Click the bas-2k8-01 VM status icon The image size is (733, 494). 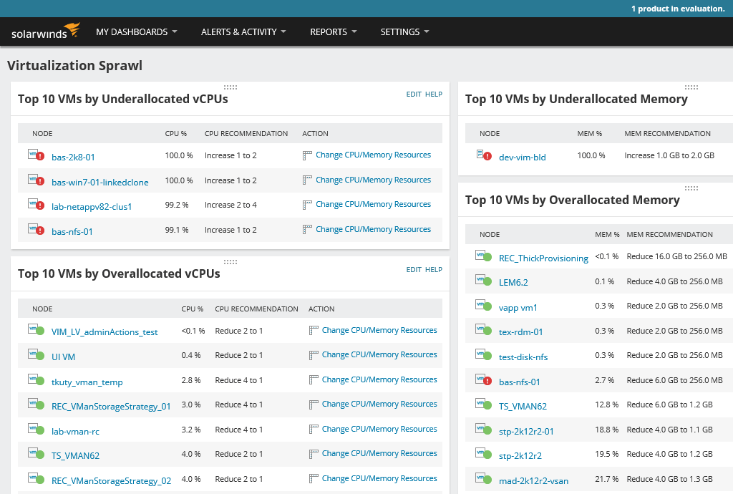pos(36,155)
